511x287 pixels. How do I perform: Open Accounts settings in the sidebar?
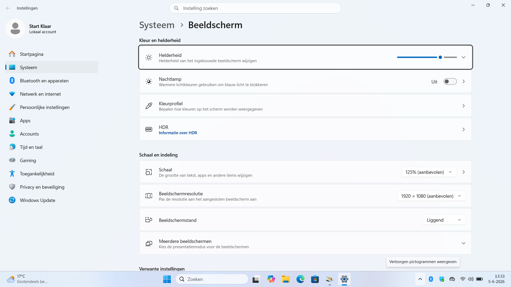pos(52,134)
